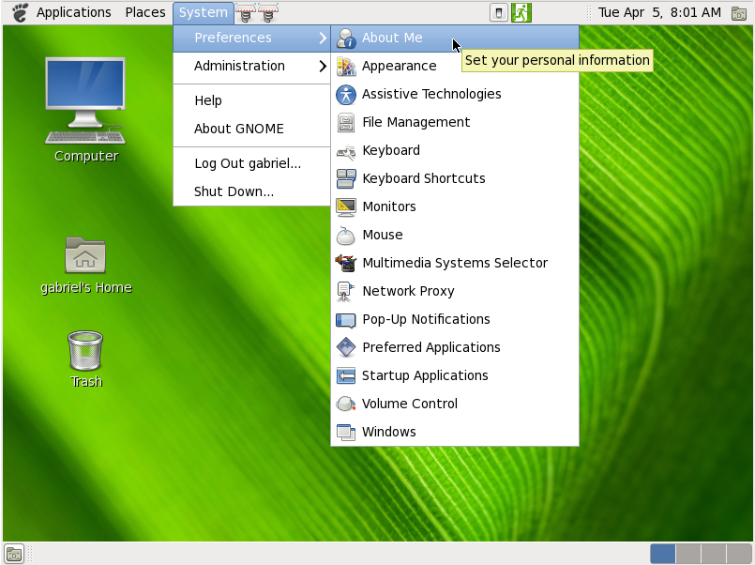Switch to the fourth workspace in the switcher
The height and width of the screenshot is (565, 755).
[739, 554]
